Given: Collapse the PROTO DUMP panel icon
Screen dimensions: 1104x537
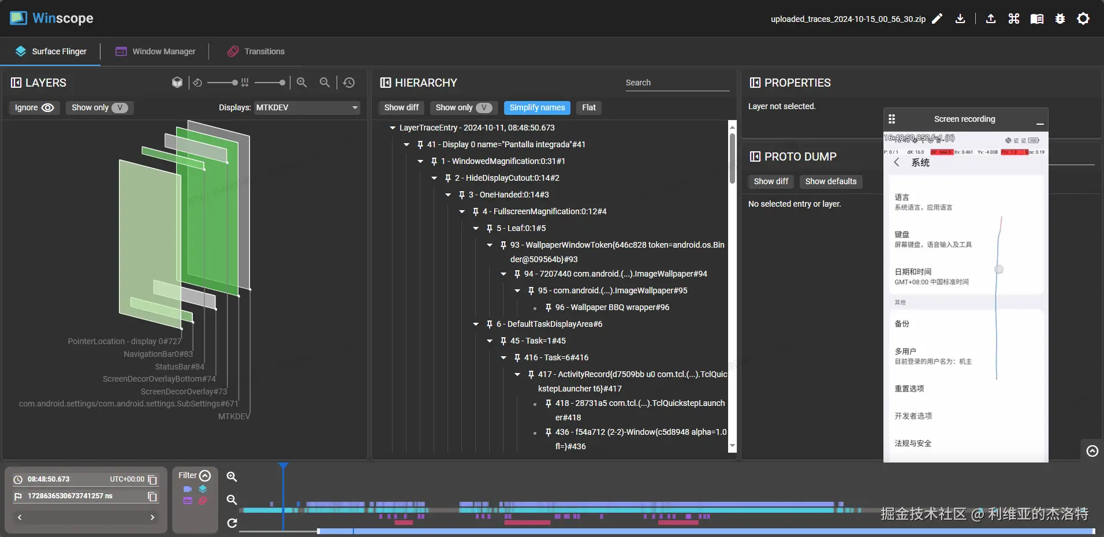Looking at the screenshot, I should point(755,156).
